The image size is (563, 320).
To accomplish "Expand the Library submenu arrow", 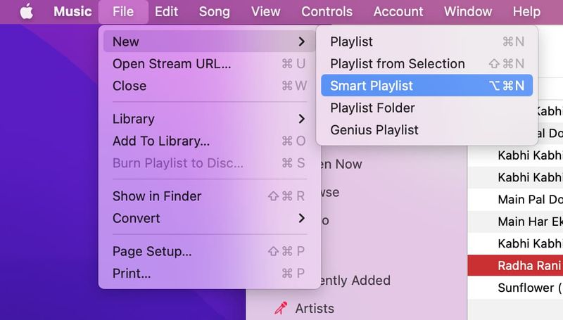I will click(x=302, y=119).
